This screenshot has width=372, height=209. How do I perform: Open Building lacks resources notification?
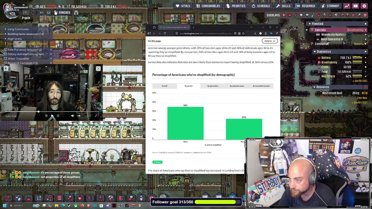tap(26, 34)
